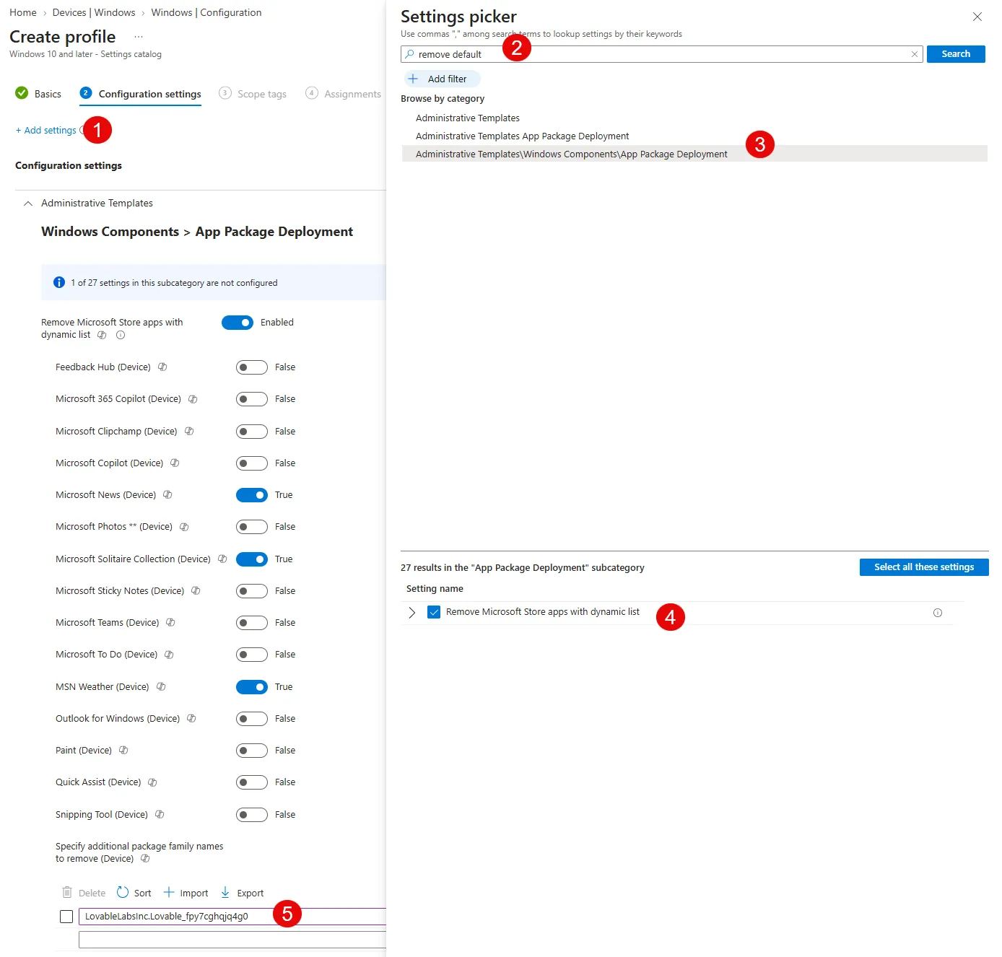The image size is (1002, 957).
Task: Click the Import plus icon
Action: 169,892
